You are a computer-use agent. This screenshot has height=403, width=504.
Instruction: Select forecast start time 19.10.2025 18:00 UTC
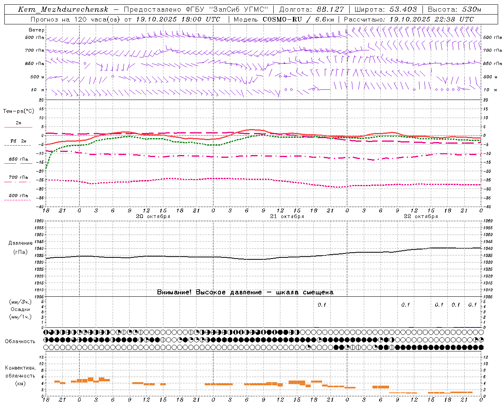178,19
